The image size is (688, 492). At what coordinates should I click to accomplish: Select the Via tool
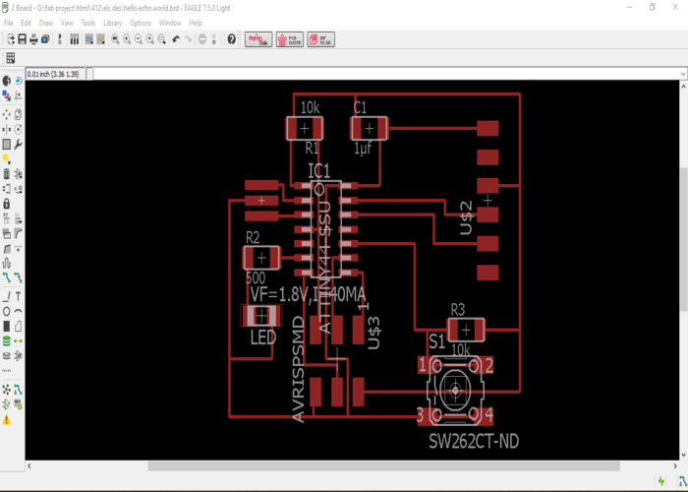(7, 340)
